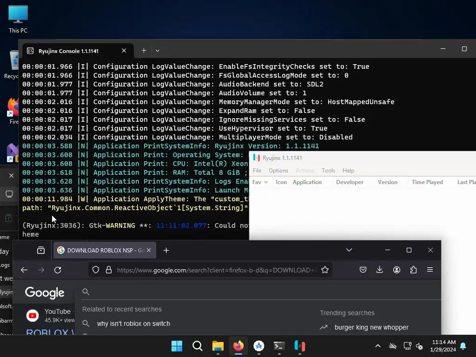Open notifications bell icon
The width and height of the screenshot is (476, 357).
463,346
